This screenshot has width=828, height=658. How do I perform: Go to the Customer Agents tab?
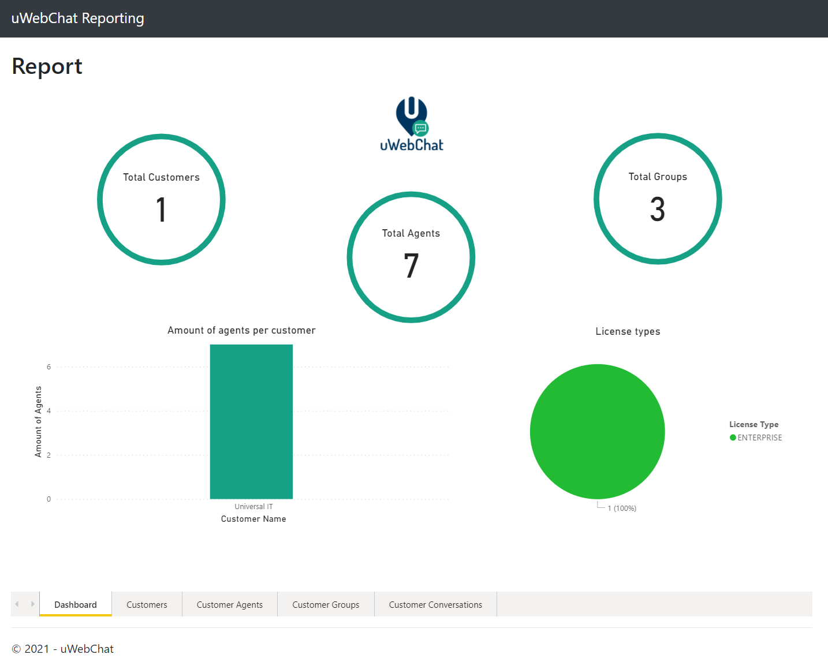[229, 604]
